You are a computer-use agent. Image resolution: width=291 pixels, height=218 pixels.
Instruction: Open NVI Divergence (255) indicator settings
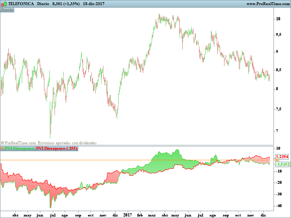(57, 149)
